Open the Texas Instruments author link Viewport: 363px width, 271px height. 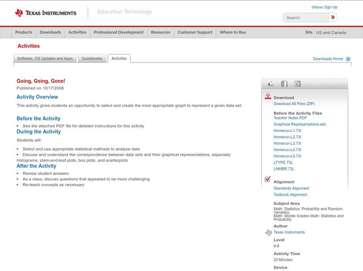point(289,232)
